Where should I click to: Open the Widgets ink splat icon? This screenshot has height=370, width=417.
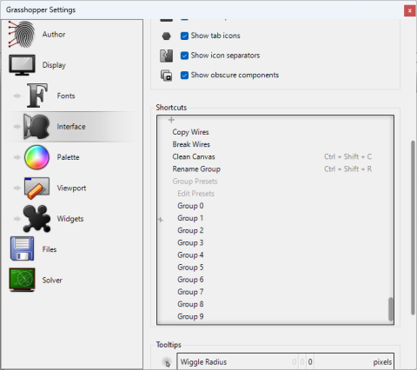pyautogui.click(x=36, y=219)
